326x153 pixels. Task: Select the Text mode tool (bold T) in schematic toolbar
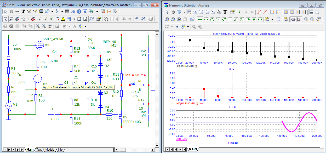pyautogui.click(x=23, y=12)
